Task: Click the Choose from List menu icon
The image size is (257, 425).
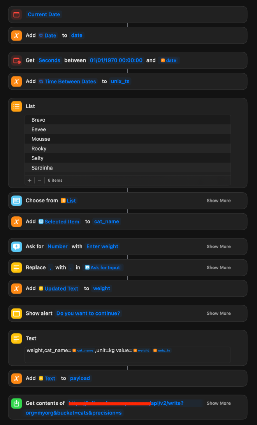Action: coord(16,200)
